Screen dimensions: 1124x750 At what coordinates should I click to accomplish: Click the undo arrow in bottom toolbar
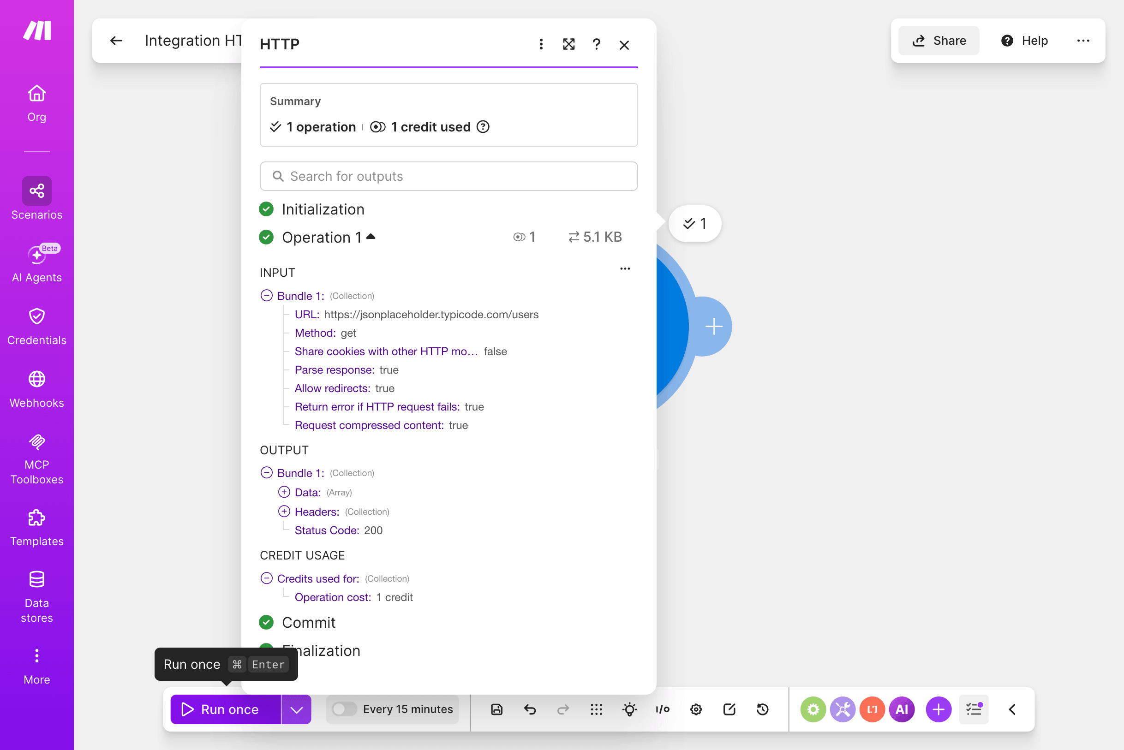530,709
